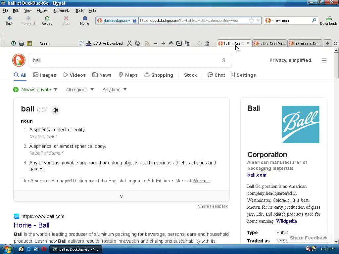The image size is (339, 254).
Task: Go back with the Back arrow
Action: (9, 21)
